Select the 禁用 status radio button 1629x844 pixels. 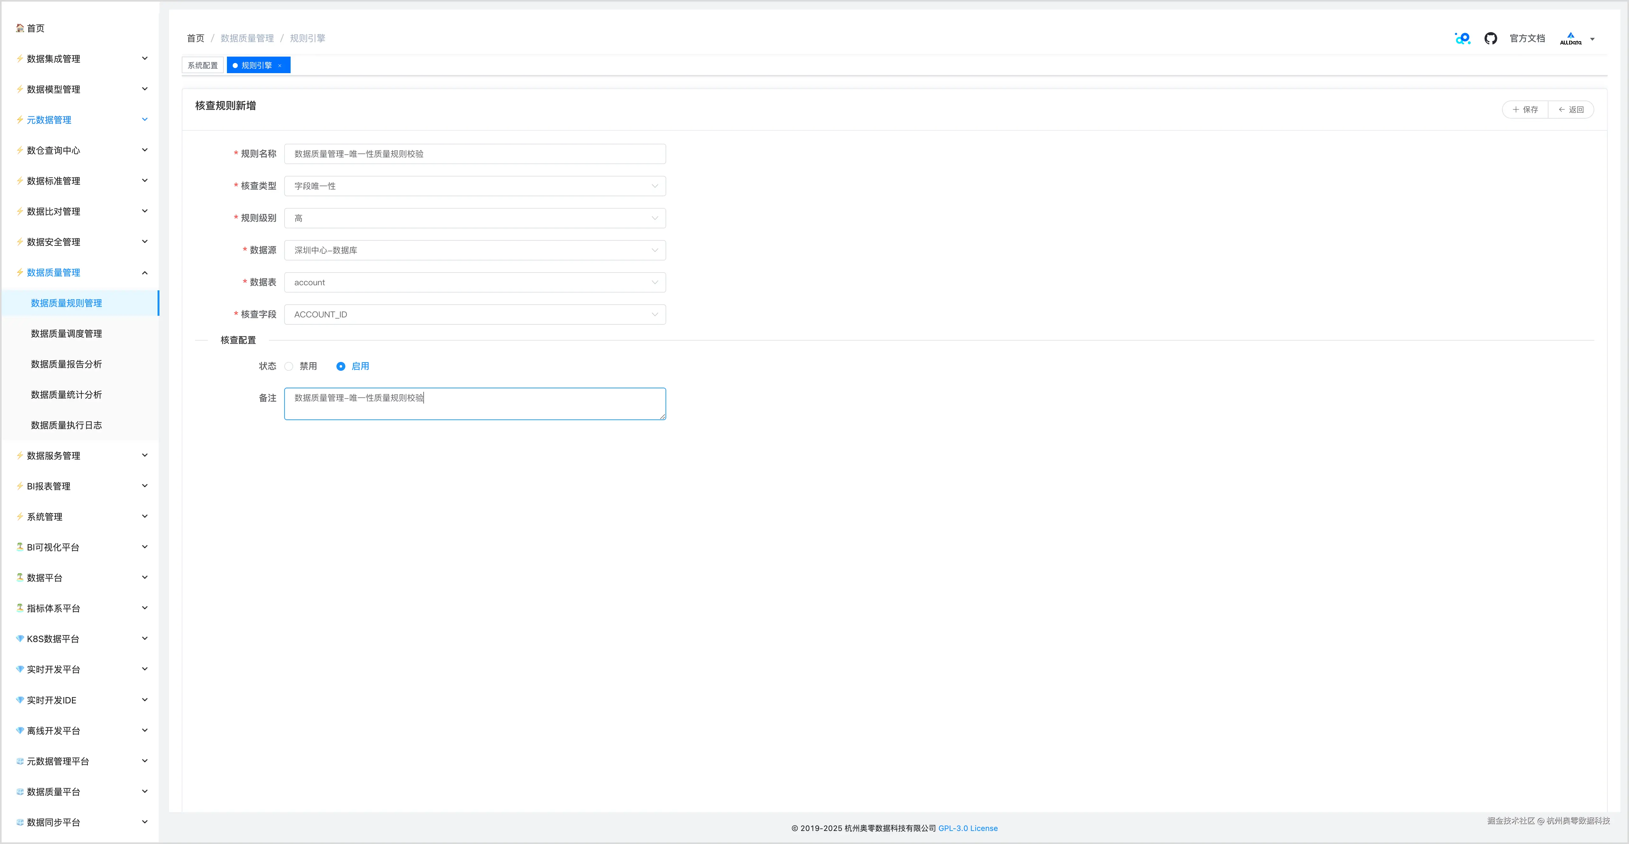289,366
